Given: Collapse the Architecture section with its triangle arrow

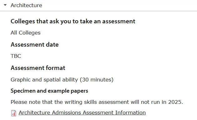Looking at the screenshot, I should click(5, 5).
